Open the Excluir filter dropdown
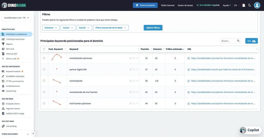 click(84, 28)
